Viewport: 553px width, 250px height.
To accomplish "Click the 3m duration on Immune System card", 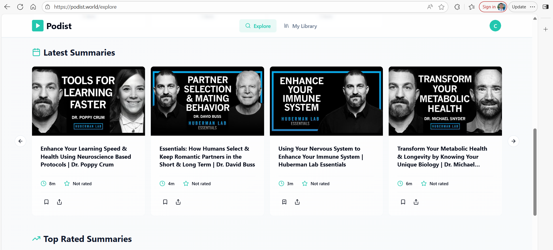I will pyautogui.click(x=290, y=184).
